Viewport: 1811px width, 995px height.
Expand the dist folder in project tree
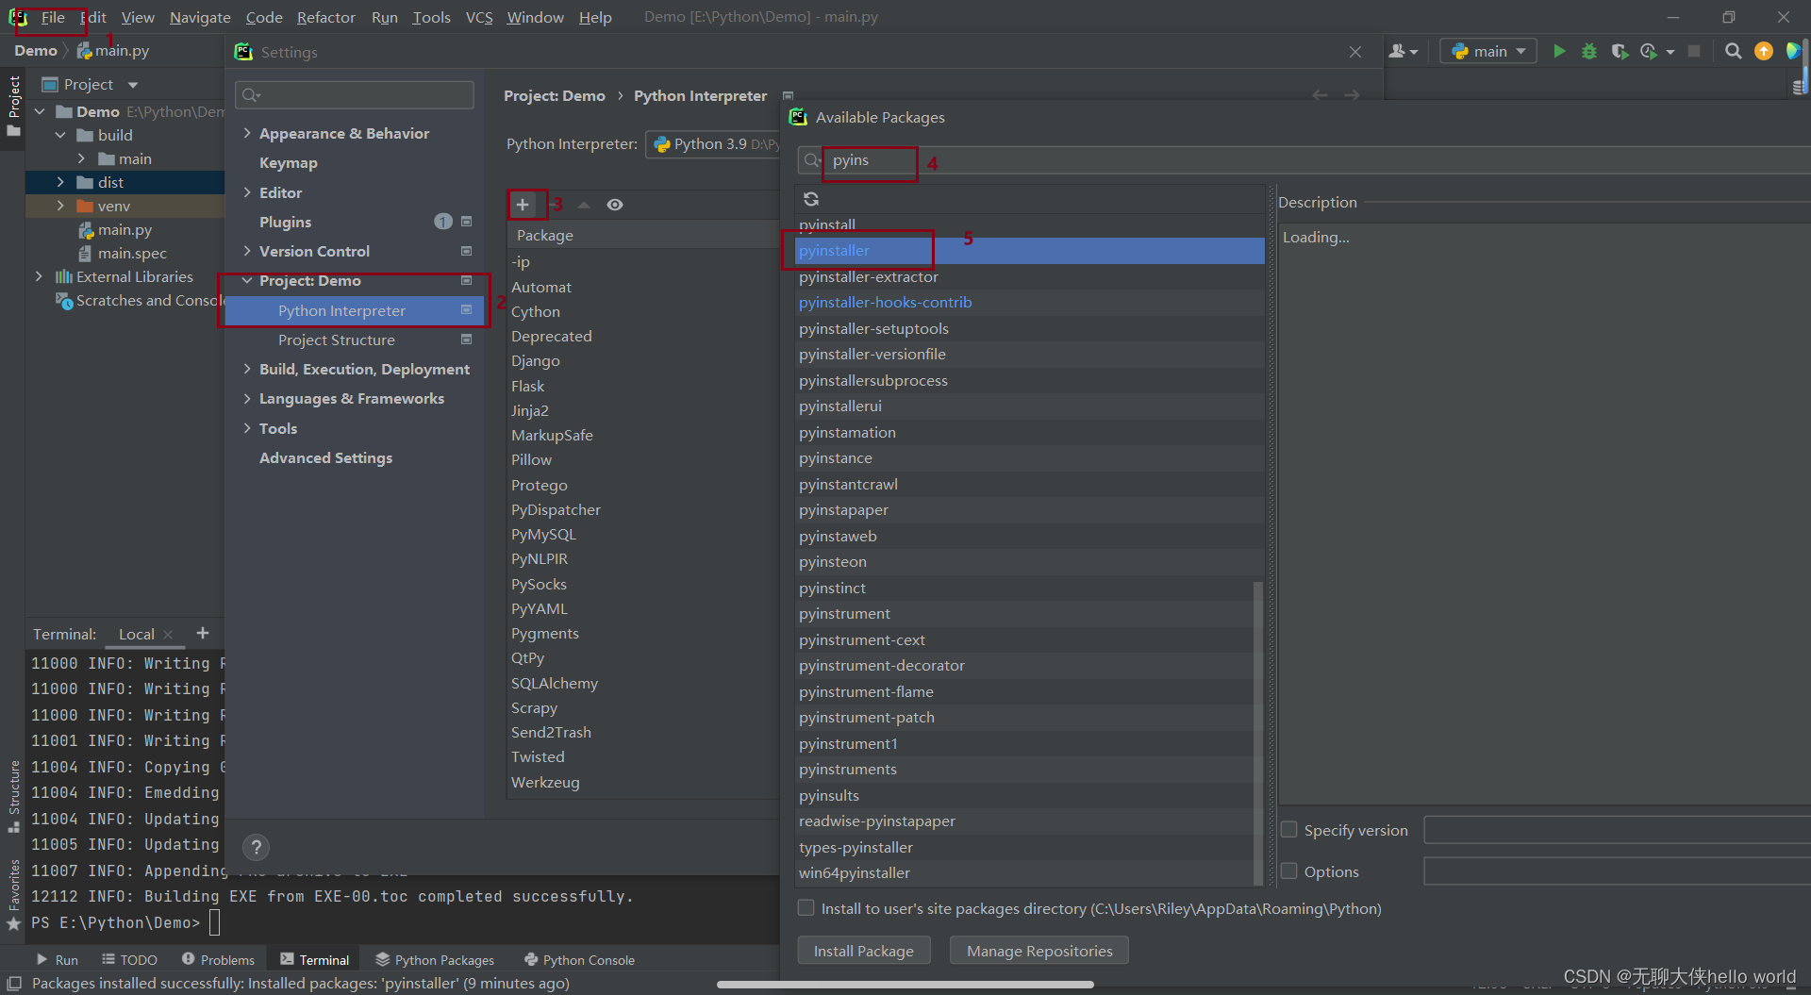[61, 182]
